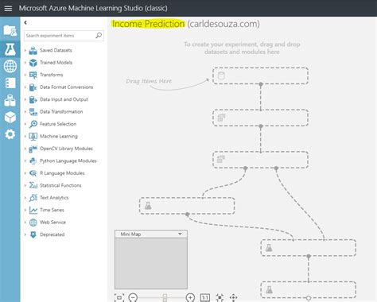The height and width of the screenshot is (302, 377).
Task: Click the search magnifier icon
Action: click(99, 36)
